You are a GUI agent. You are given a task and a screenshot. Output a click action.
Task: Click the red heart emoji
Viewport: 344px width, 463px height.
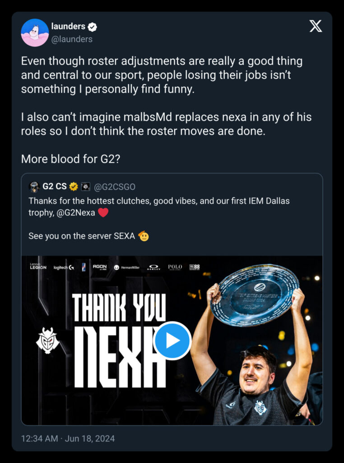click(x=103, y=212)
